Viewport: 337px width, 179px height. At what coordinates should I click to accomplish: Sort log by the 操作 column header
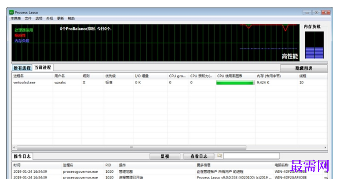pyautogui.click(x=156, y=165)
